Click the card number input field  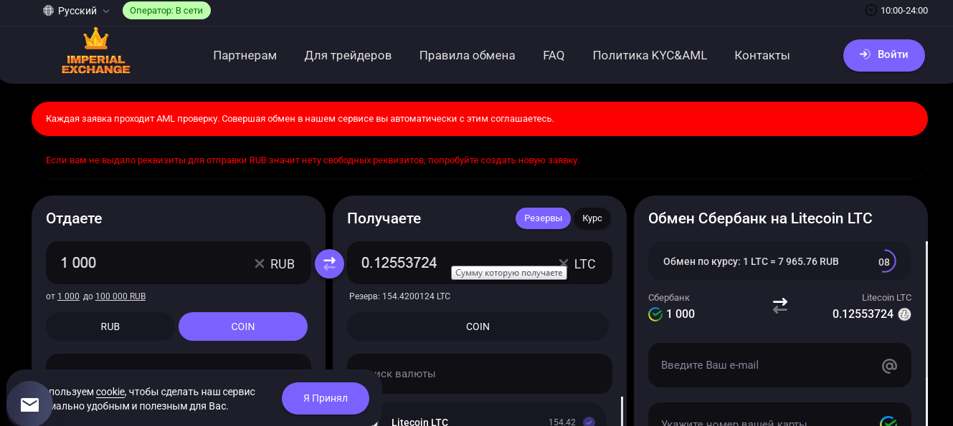(779, 415)
